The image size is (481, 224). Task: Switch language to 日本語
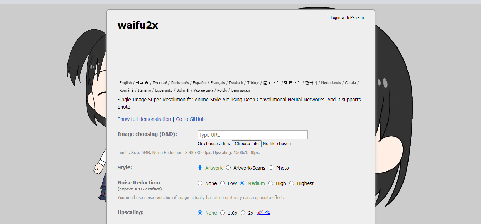click(x=142, y=83)
